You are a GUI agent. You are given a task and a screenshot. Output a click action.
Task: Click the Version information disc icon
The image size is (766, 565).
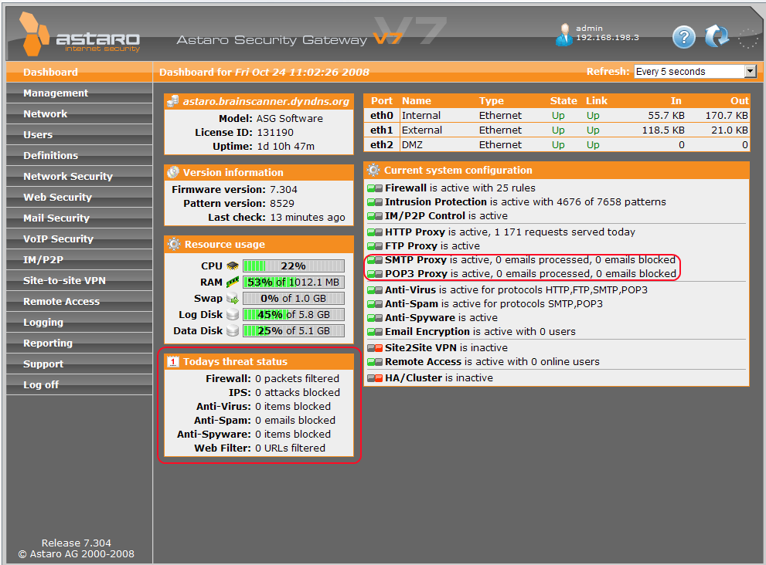point(173,172)
